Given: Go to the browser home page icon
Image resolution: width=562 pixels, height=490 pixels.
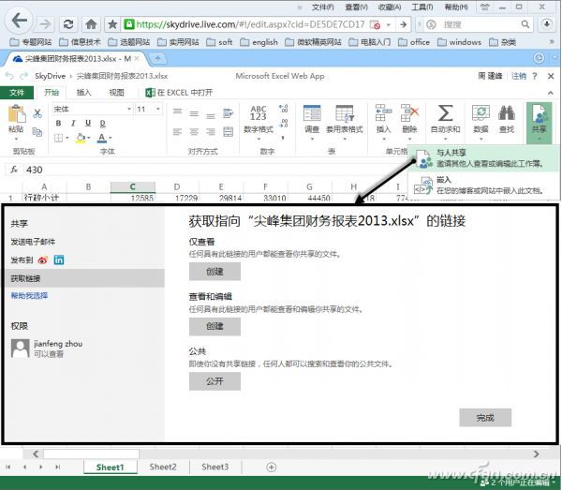Looking at the screenshot, I should click(91, 24).
